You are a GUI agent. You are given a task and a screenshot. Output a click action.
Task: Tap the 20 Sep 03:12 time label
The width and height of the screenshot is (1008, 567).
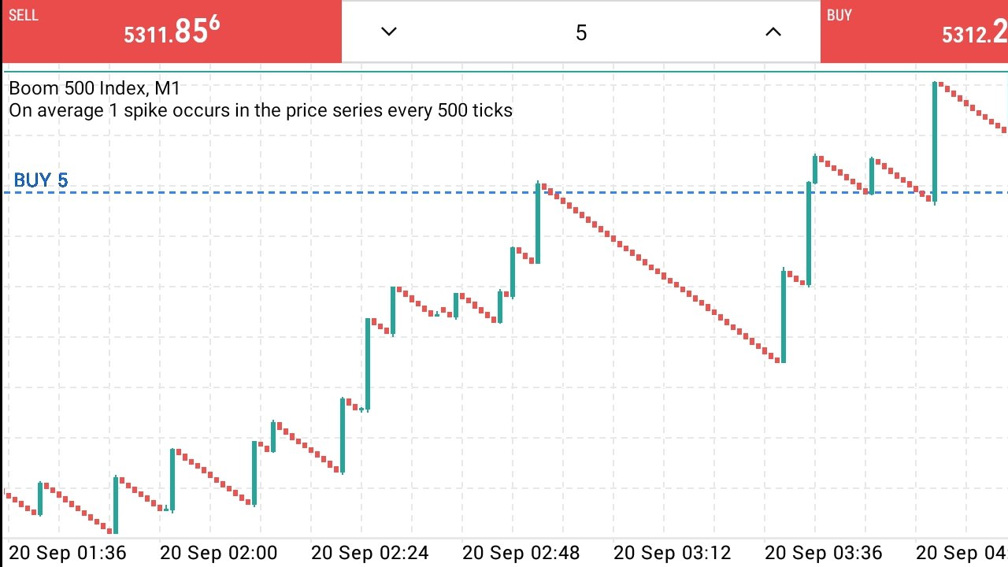click(673, 553)
